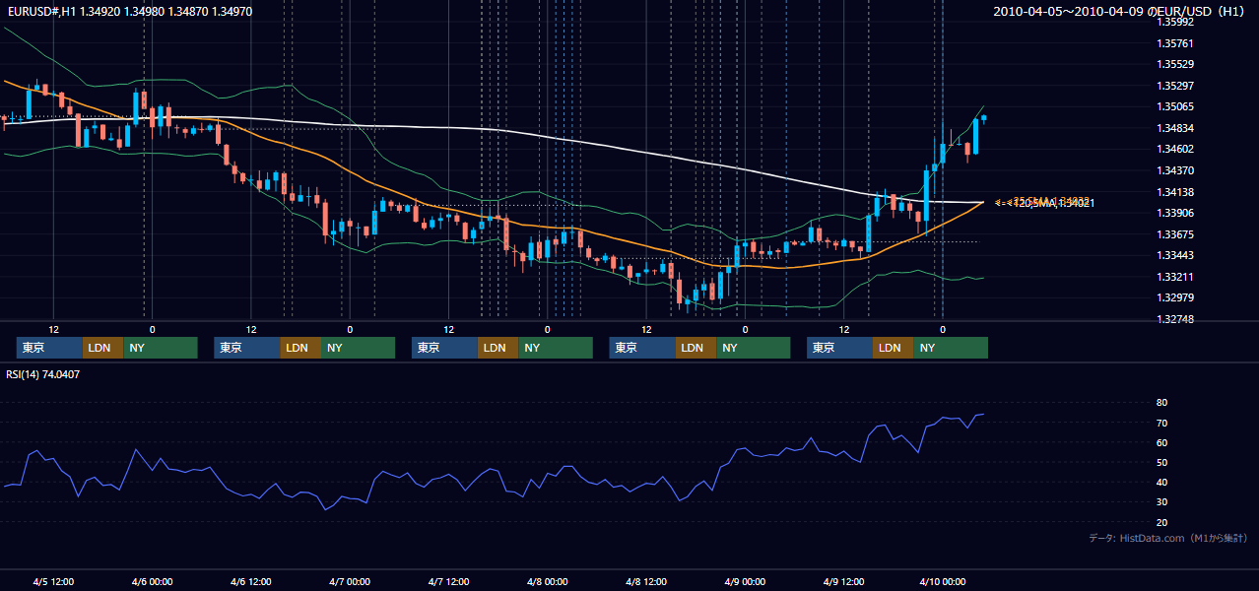Image resolution: width=1259 pixels, height=591 pixels.
Task: Click RSI scale value 70
Action: point(1162,423)
